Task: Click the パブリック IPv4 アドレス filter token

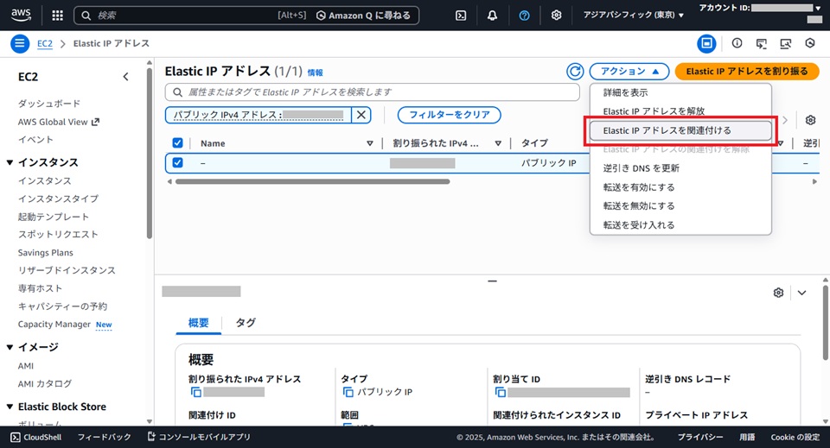Action: point(259,115)
